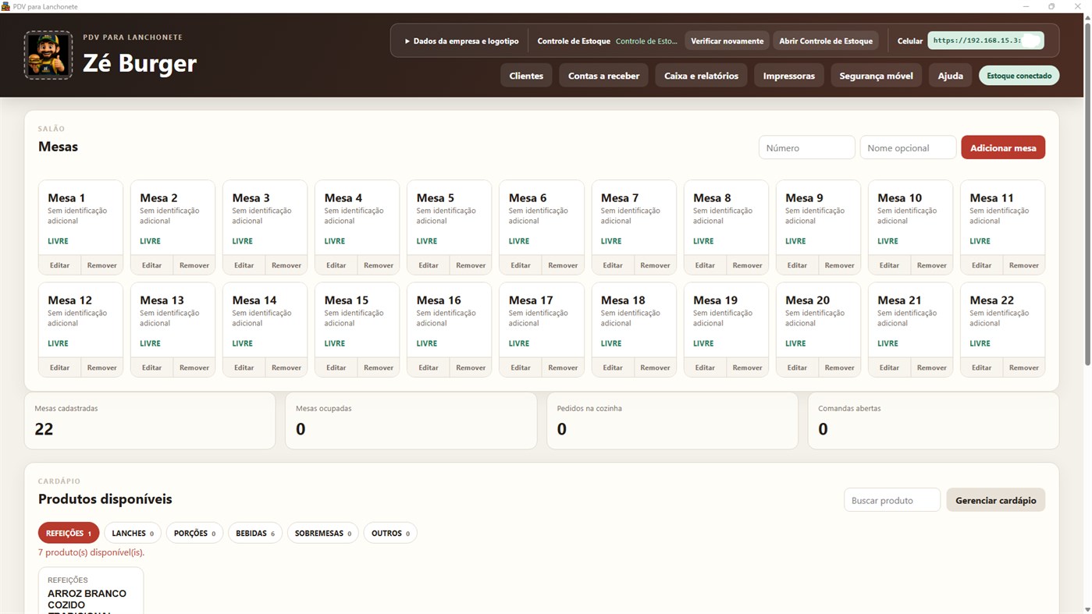Click the LIVRE status on Mesa 9
1092x614 pixels.
[795, 241]
